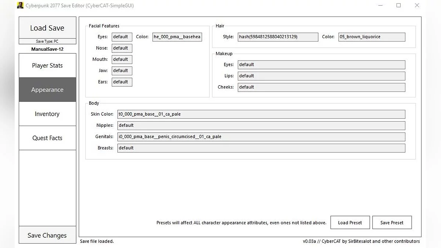Click the Makeup Lips field
Viewport: 441px width, 248px height.
(x=321, y=76)
